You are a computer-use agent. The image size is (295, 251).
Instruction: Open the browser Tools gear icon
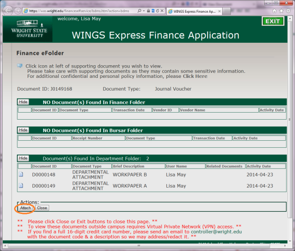point(288,11)
